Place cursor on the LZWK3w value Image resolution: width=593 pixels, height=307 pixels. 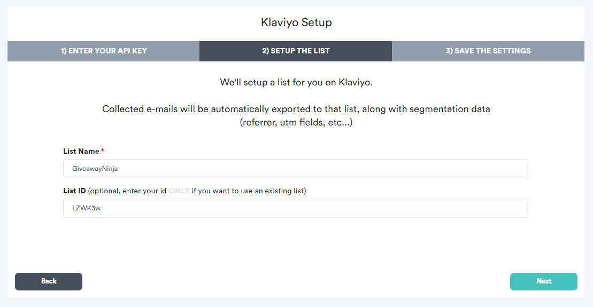86,208
